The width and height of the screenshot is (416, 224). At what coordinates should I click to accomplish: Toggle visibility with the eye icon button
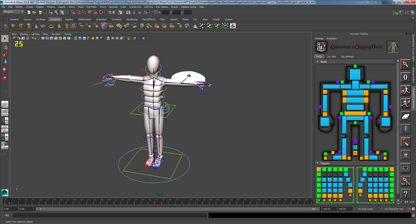[x=405, y=168]
